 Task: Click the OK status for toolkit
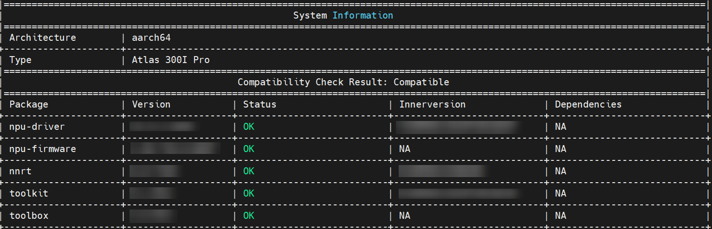[x=249, y=193]
